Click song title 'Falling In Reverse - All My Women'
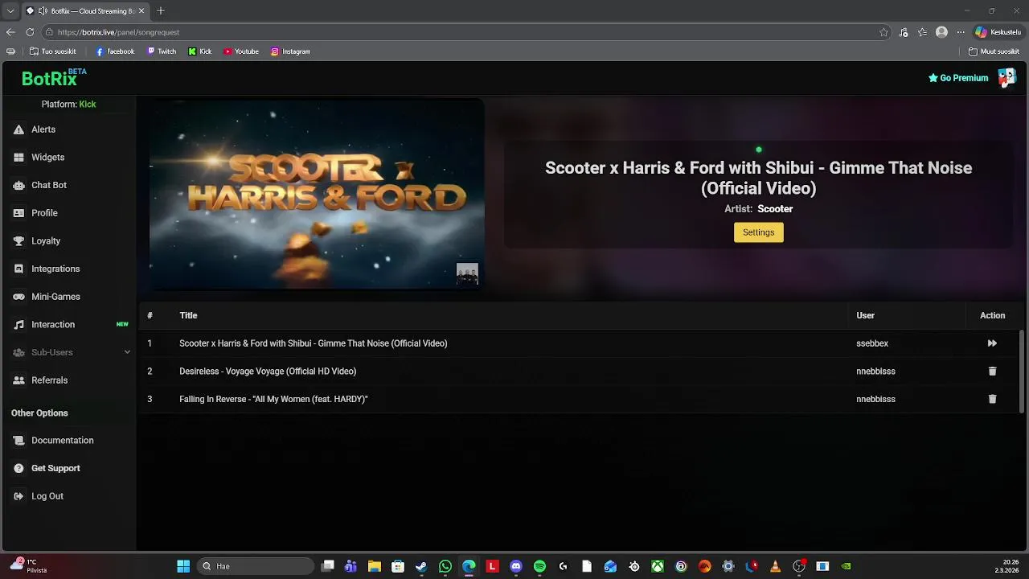This screenshot has height=579, width=1029. point(273,399)
